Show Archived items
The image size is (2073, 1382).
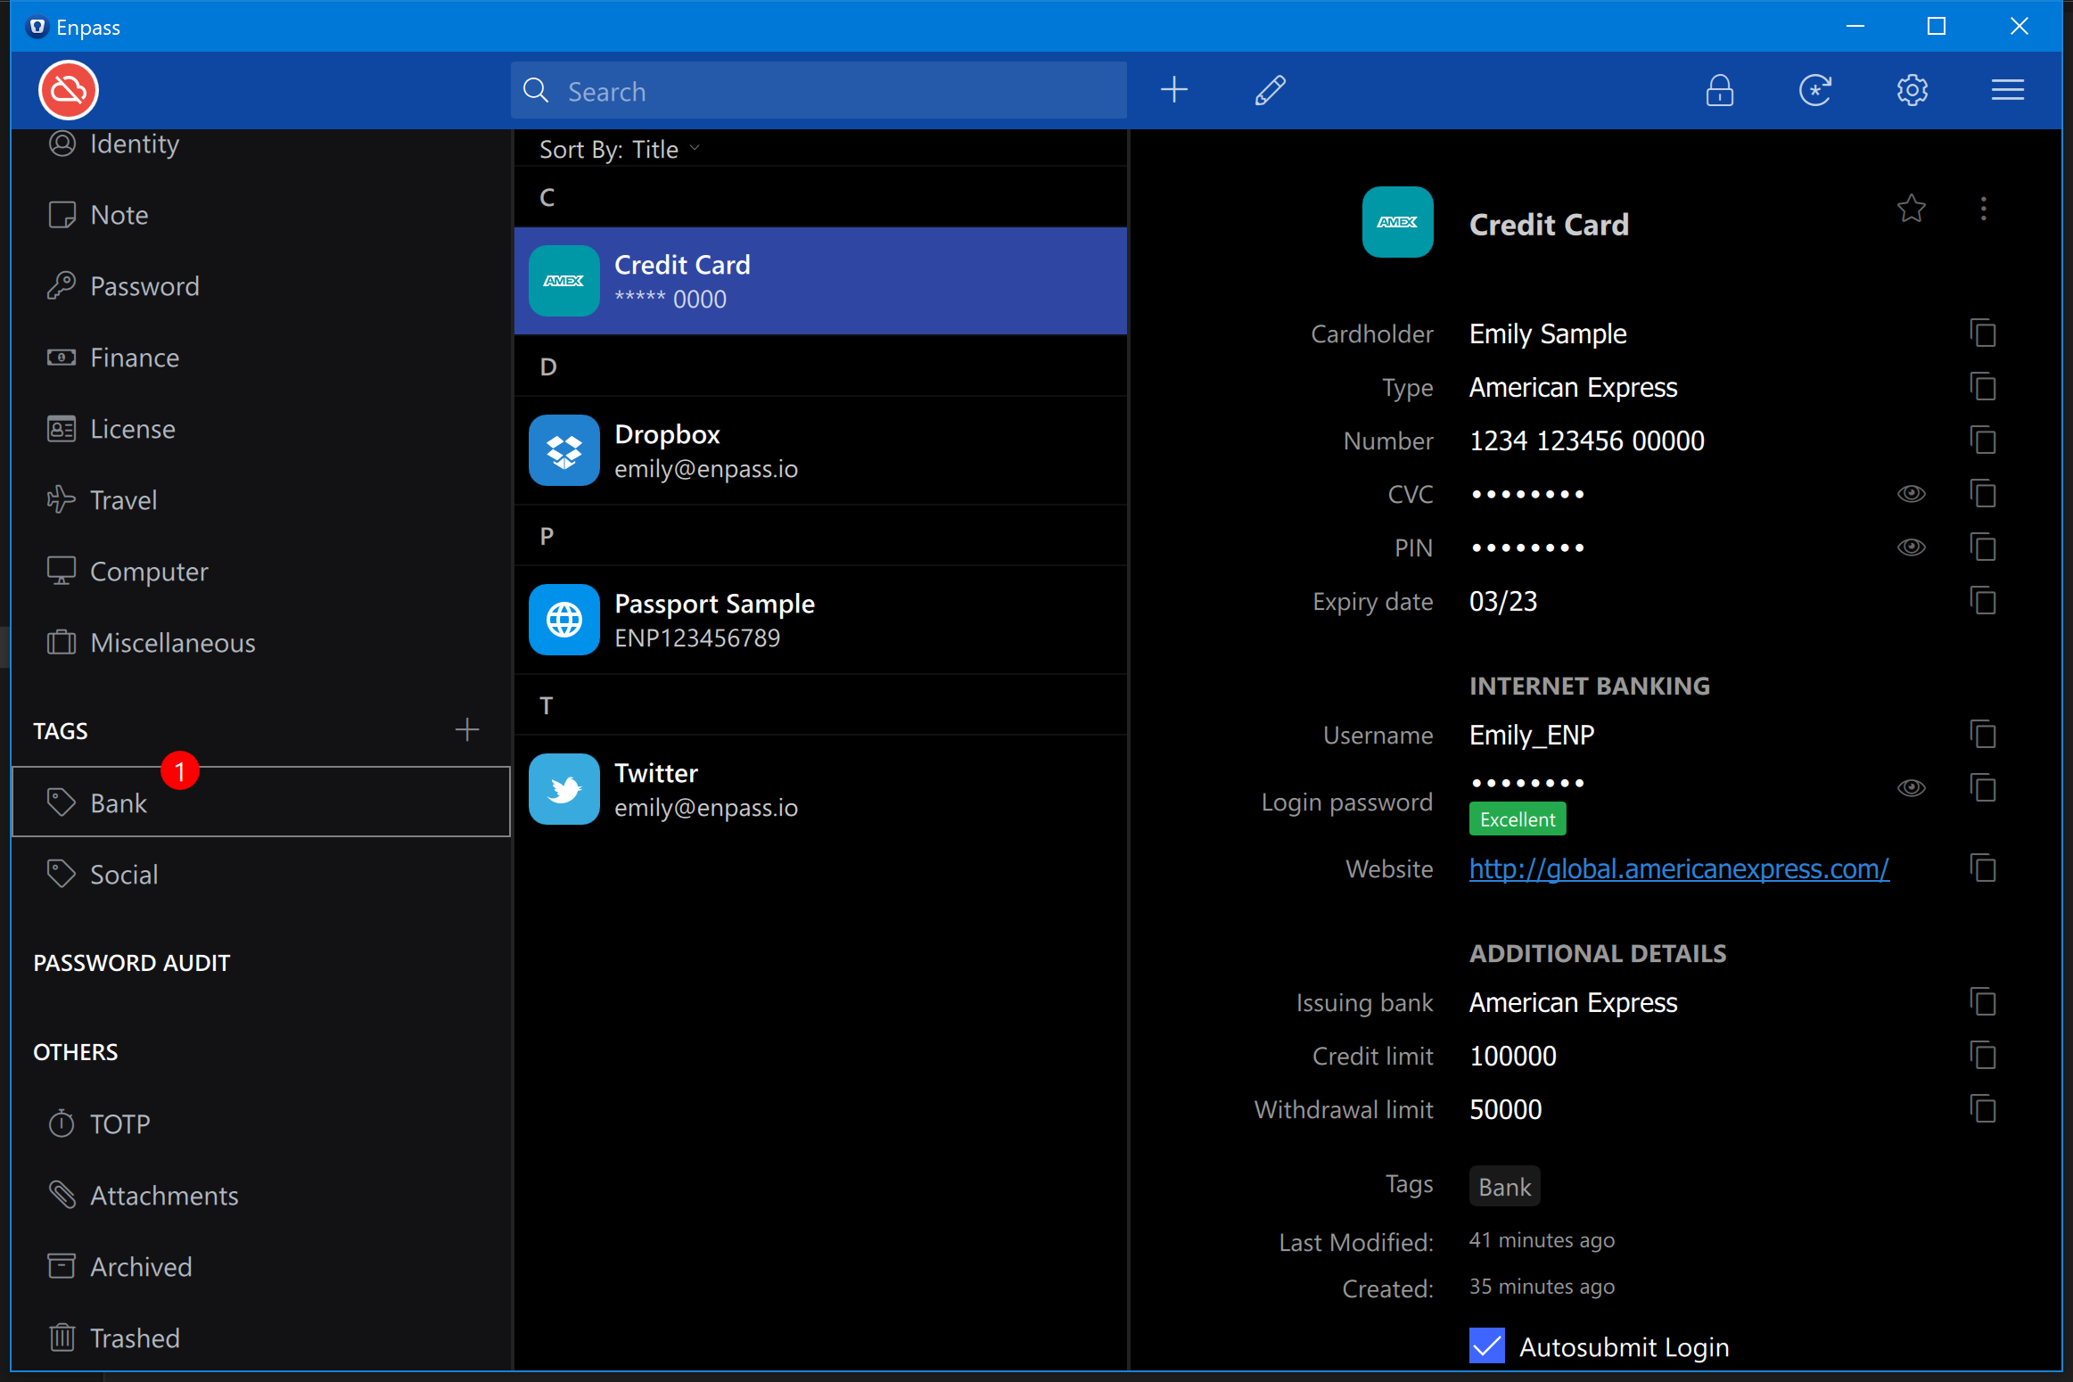(x=261, y=1267)
